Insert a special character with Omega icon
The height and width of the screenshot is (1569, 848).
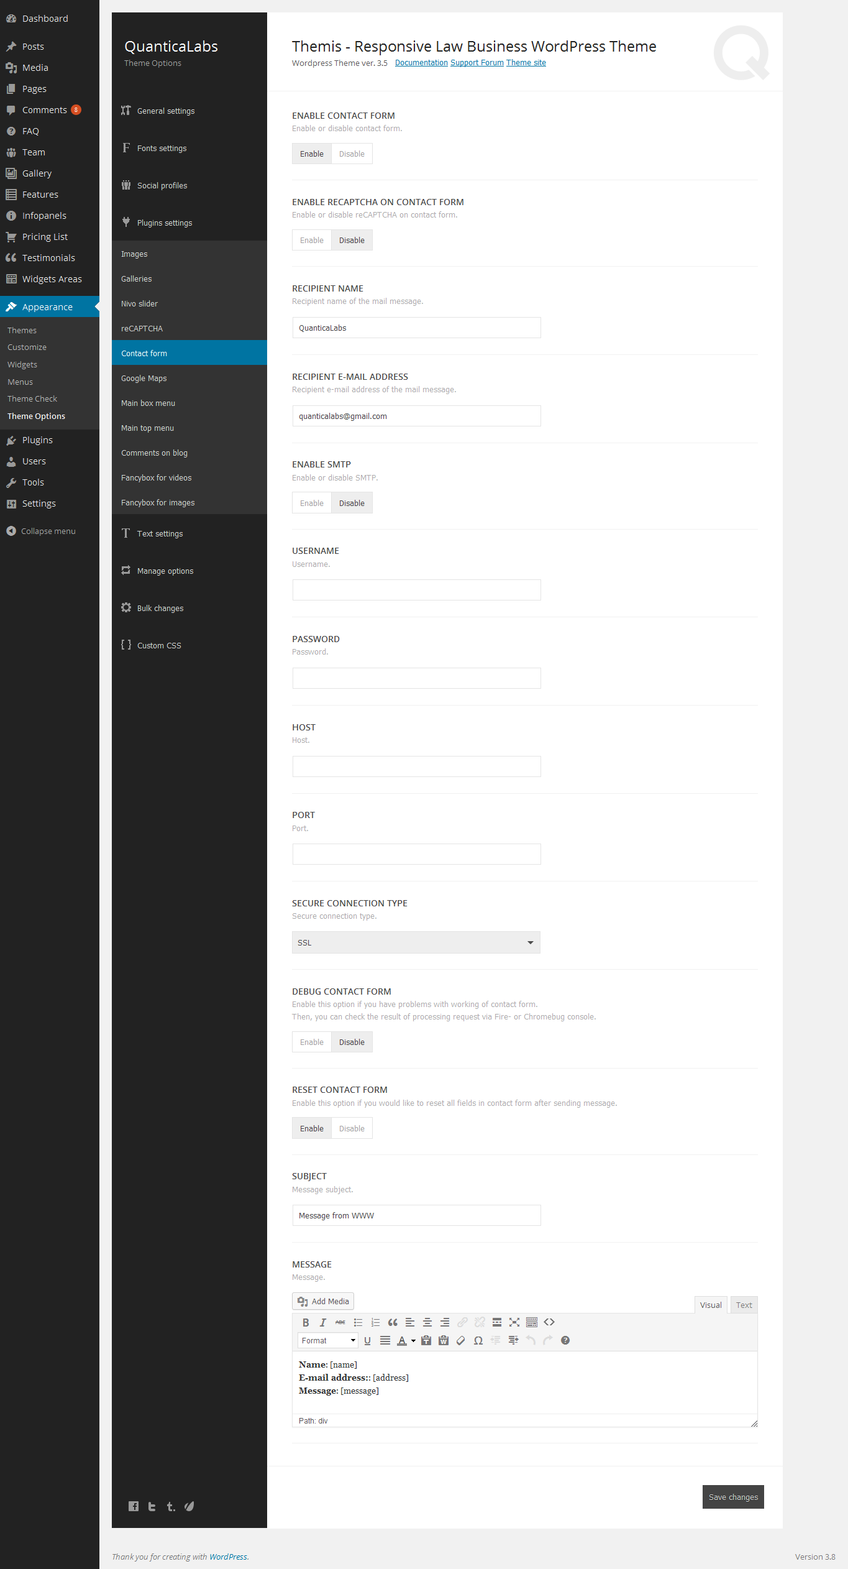click(478, 1340)
